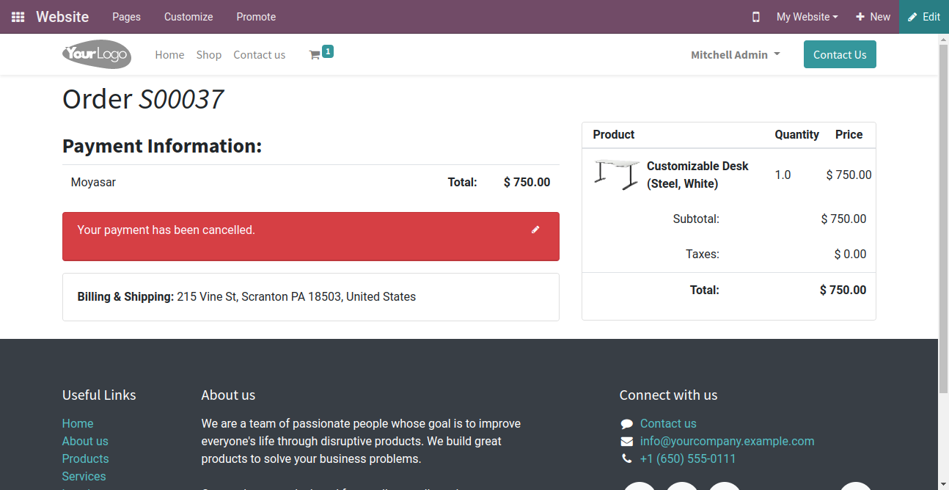Click the Customizable Desk product thumbnail
The width and height of the screenshot is (949, 490).
click(x=616, y=175)
